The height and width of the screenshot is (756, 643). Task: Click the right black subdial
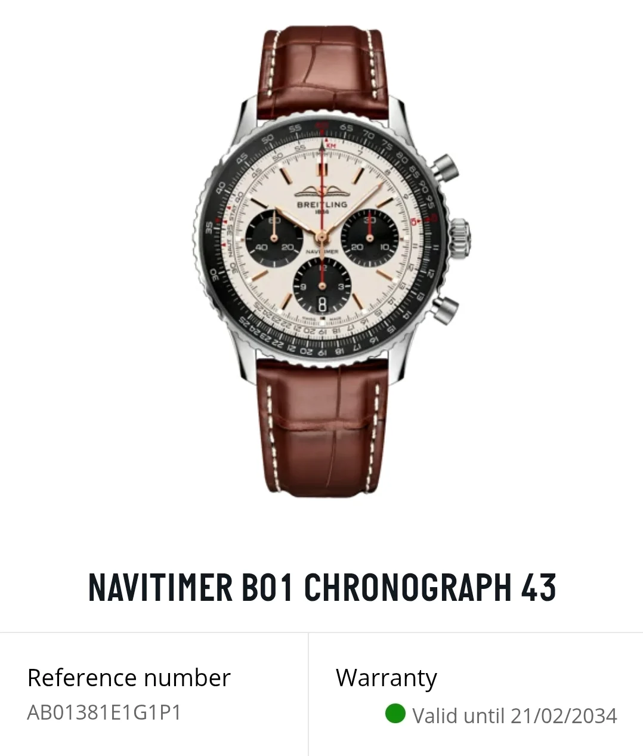click(x=370, y=237)
